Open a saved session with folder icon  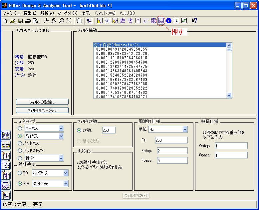tap(13, 21)
